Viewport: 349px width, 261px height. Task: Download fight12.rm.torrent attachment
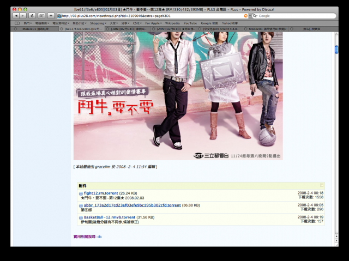[101, 193]
